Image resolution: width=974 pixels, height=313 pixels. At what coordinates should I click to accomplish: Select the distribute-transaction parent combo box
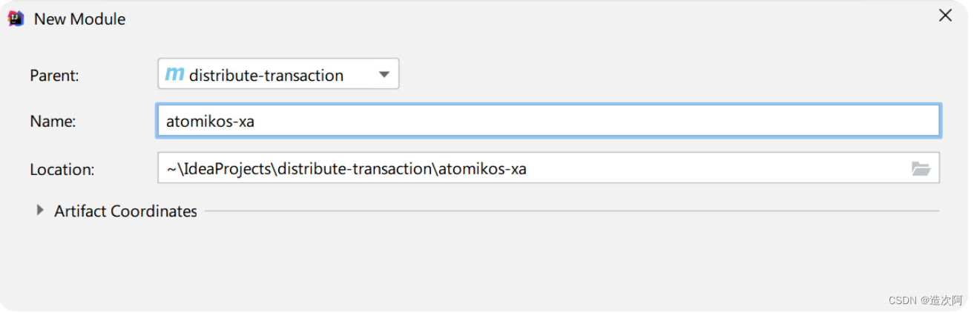pyautogui.click(x=278, y=74)
